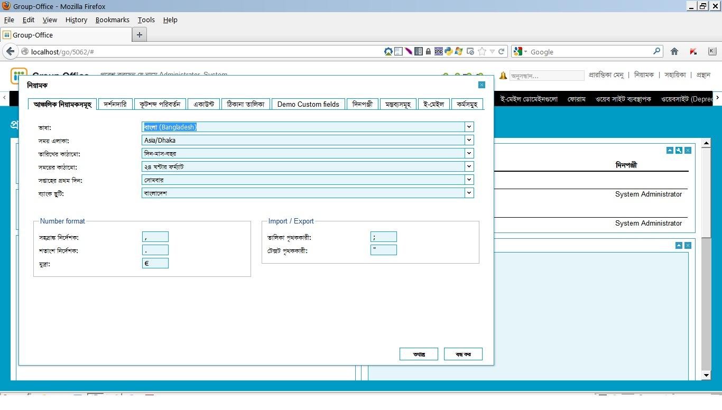Click the wrench settings icon on the calendar panel
Viewport: 722px width, 410px height.
click(x=679, y=151)
